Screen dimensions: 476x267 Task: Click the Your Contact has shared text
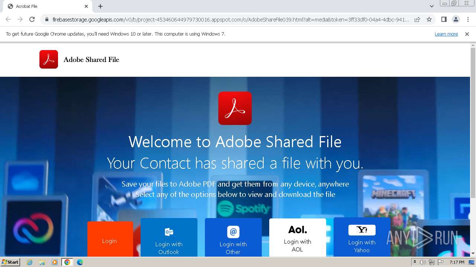tap(235, 163)
